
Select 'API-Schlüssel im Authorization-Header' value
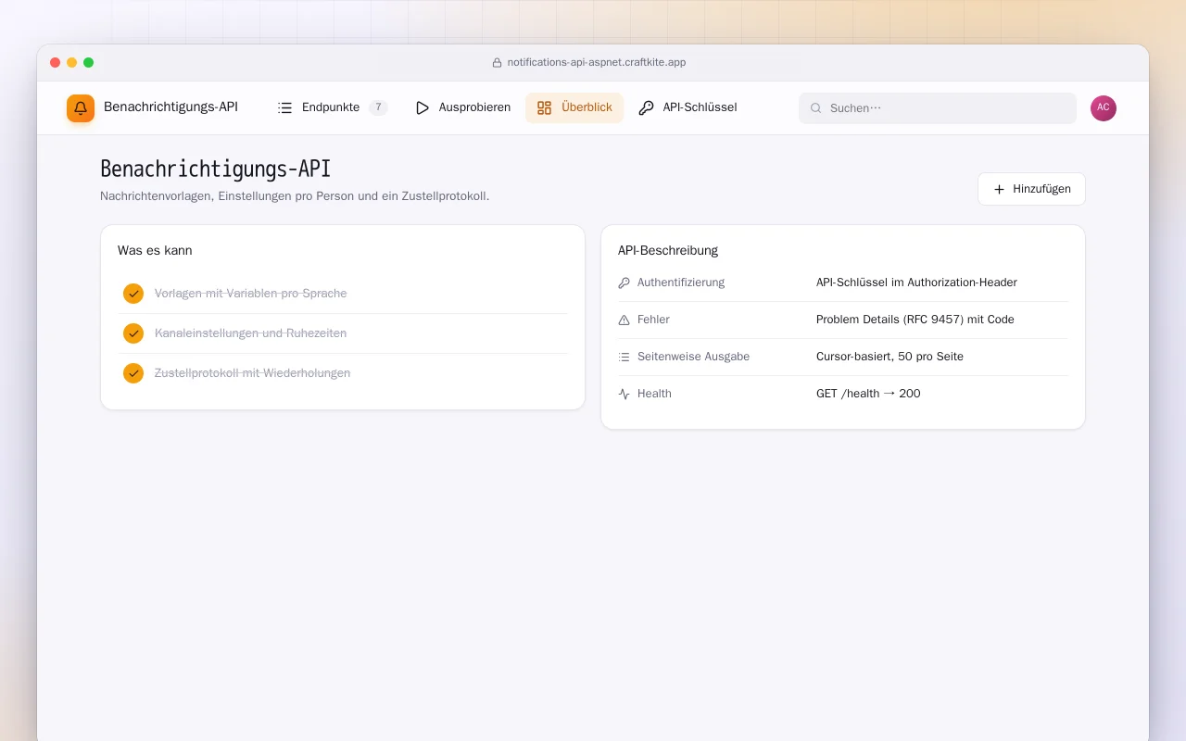coord(916,283)
